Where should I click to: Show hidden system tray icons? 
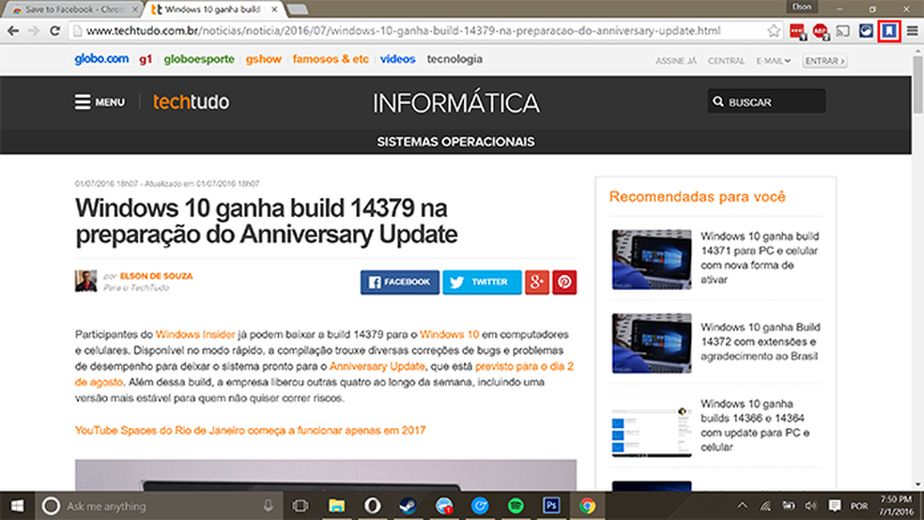(x=742, y=505)
